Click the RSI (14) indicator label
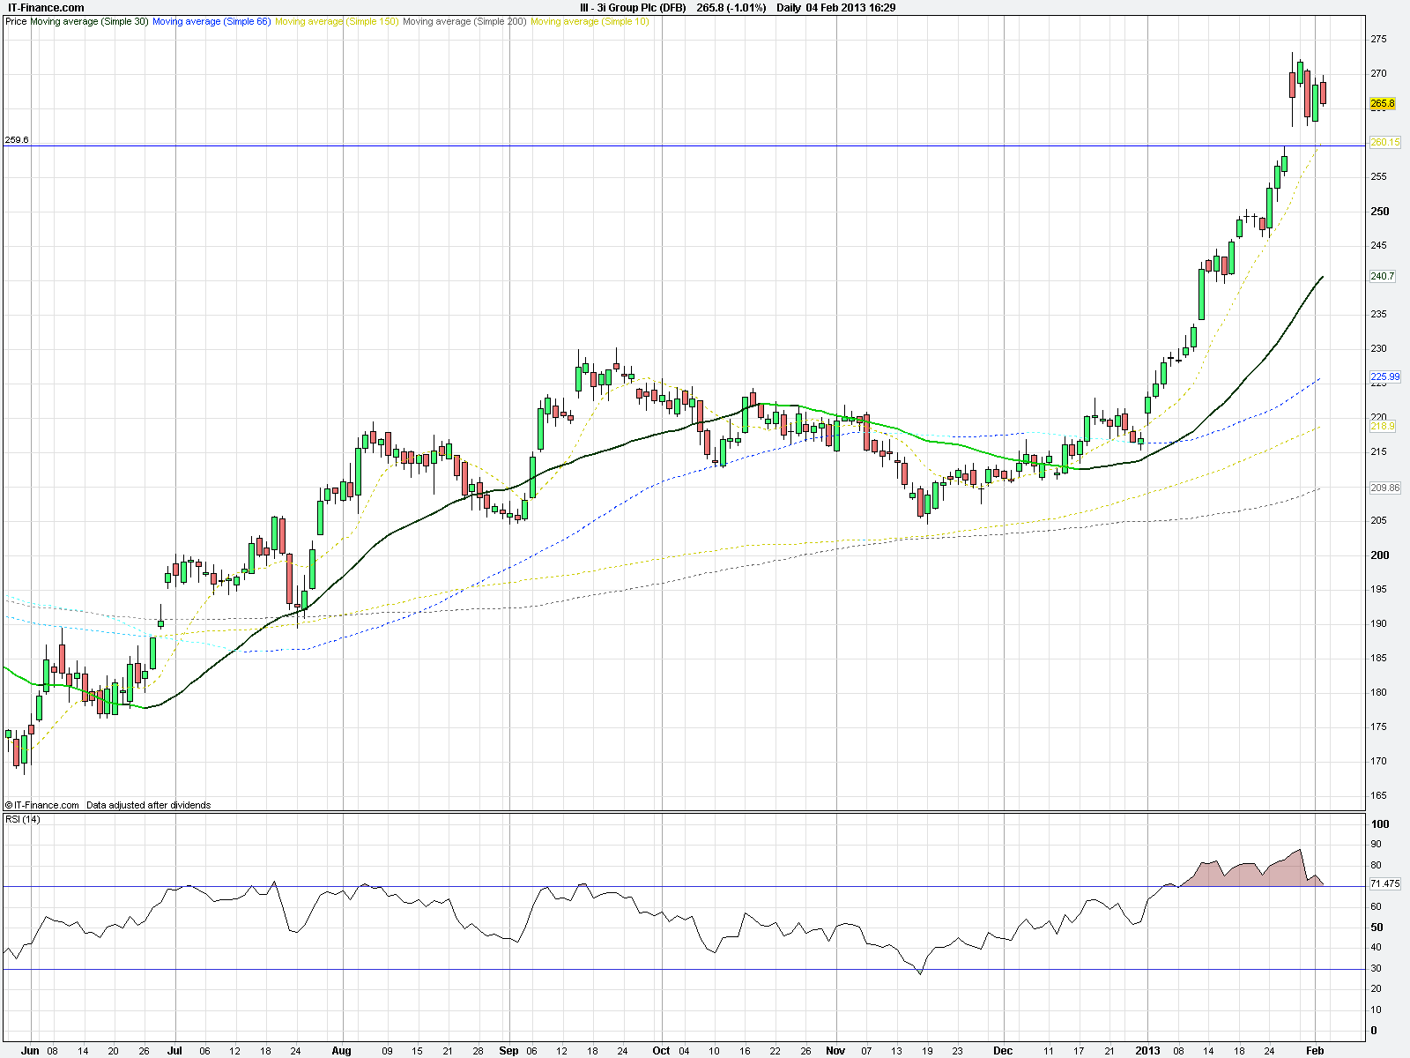The width and height of the screenshot is (1410, 1058). pos(23,820)
